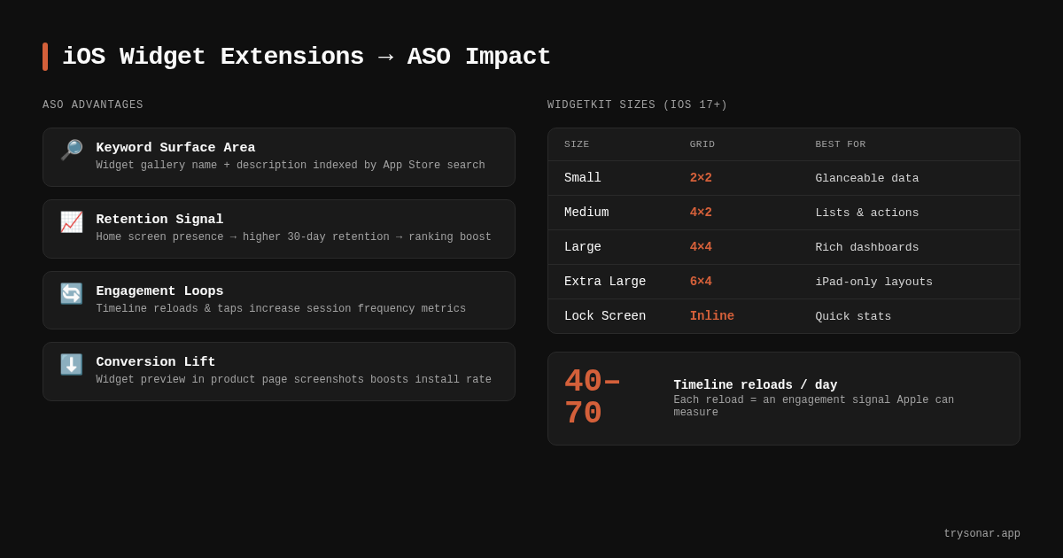Image resolution: width=1063 pixels, height=558 pixels.
Task: Click the 4×2 grid value
Action: (701, 213)
